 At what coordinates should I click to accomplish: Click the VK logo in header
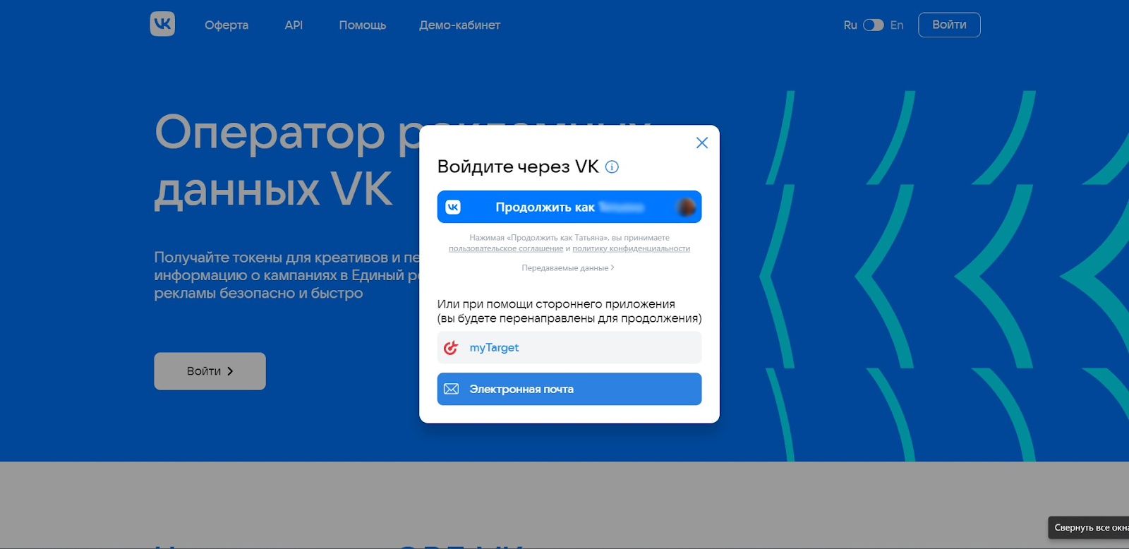click(x=162, y=24)
